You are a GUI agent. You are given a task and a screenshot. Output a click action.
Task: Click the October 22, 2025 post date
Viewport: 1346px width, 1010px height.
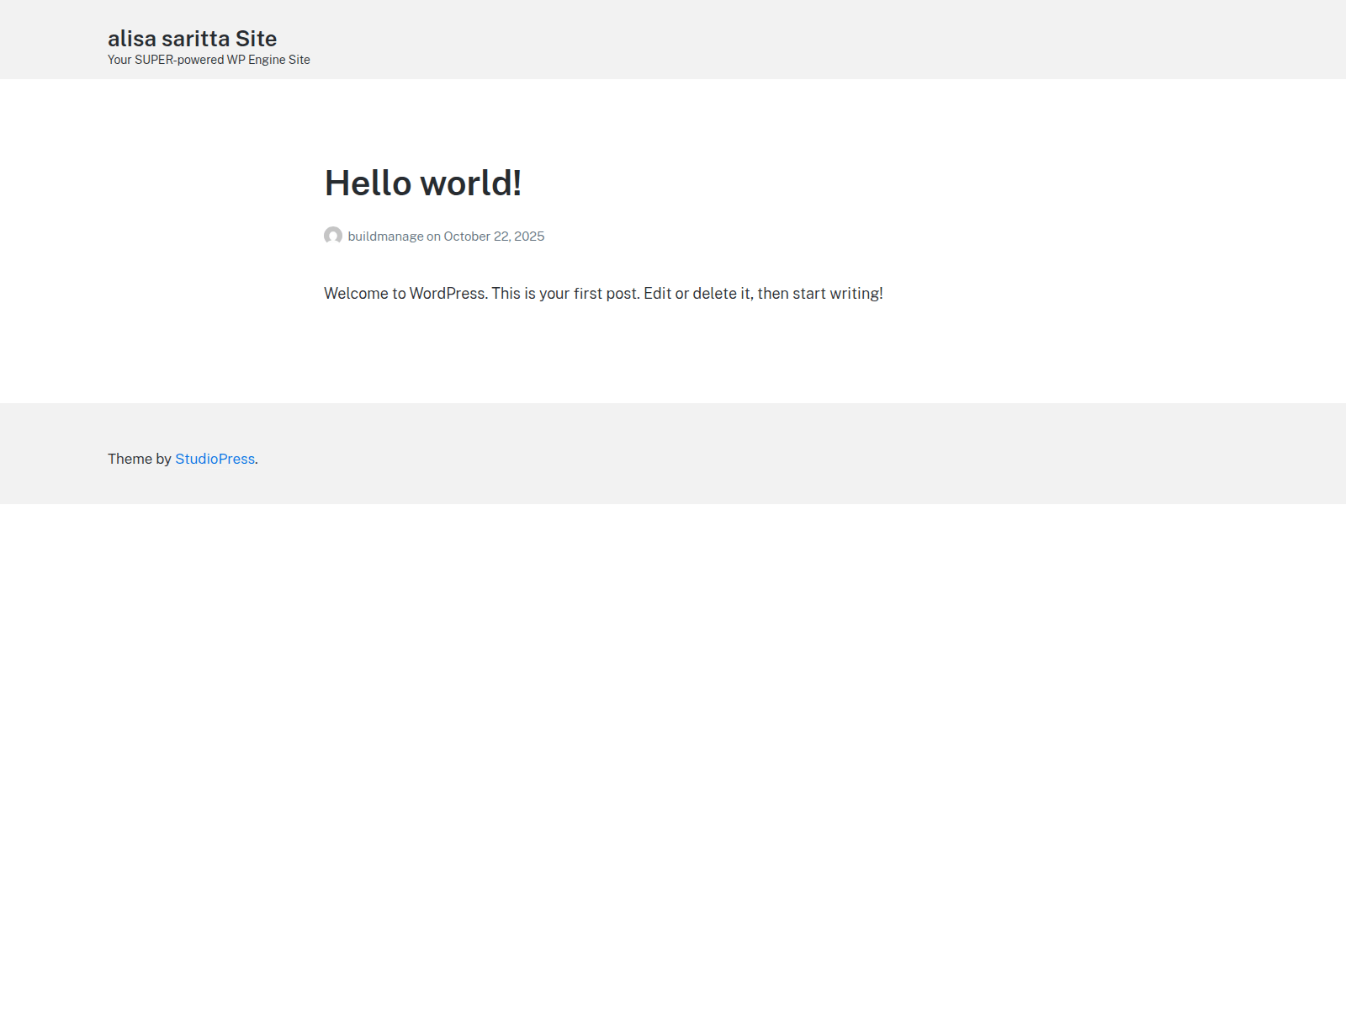coord(494,237)
